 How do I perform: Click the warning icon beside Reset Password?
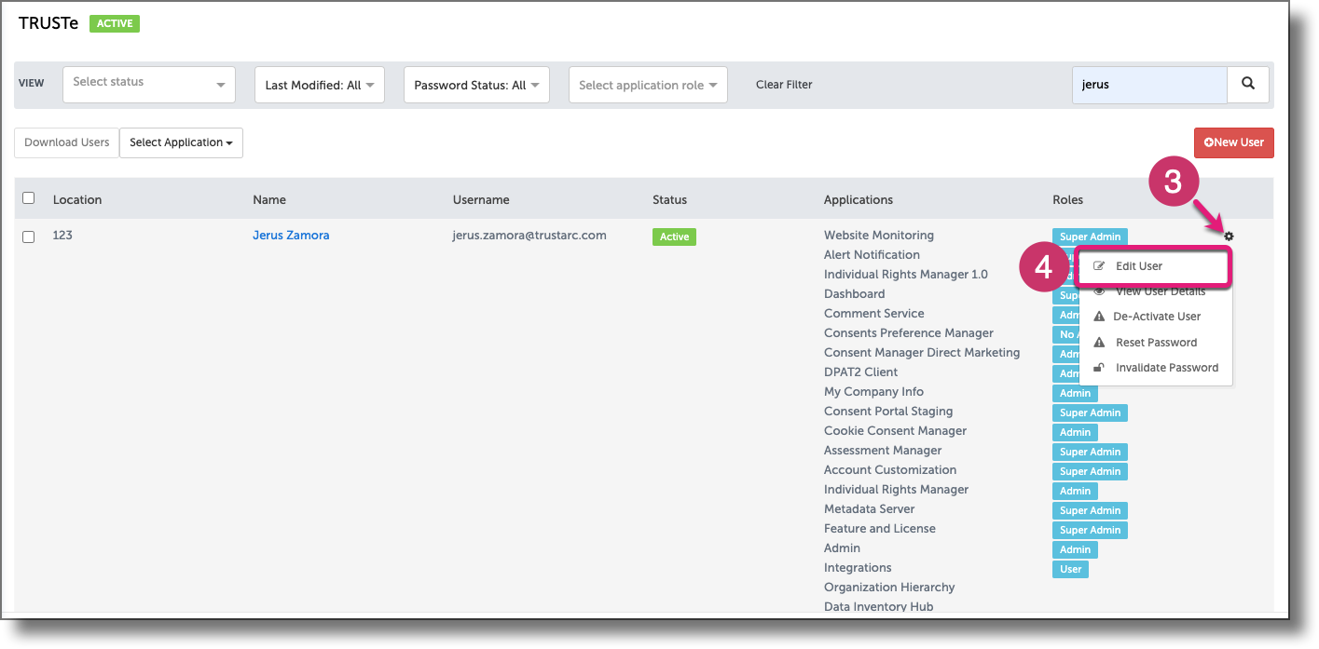1100,342
